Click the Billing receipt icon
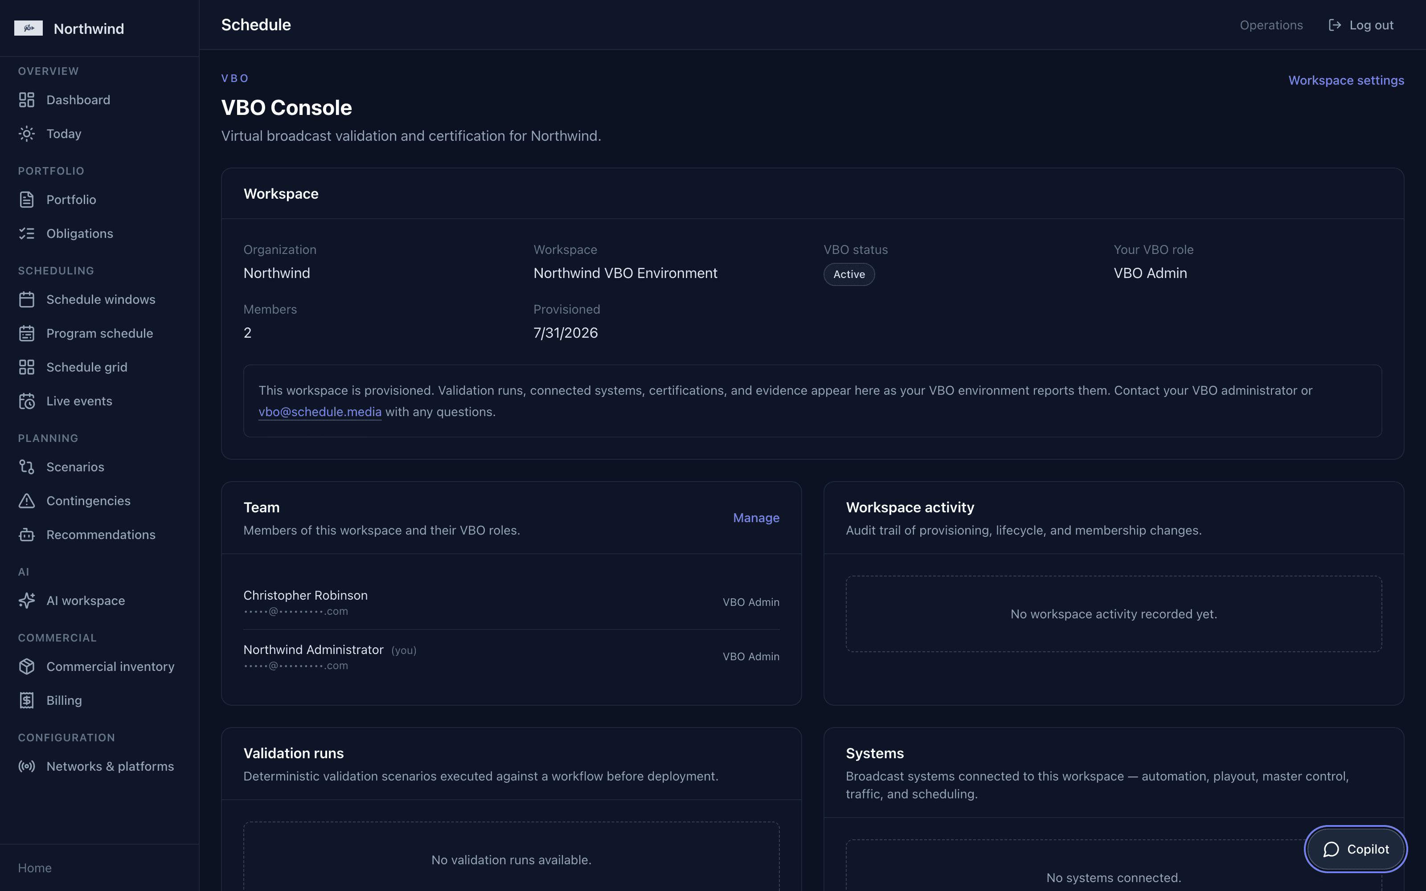 [x=27, y=700]
